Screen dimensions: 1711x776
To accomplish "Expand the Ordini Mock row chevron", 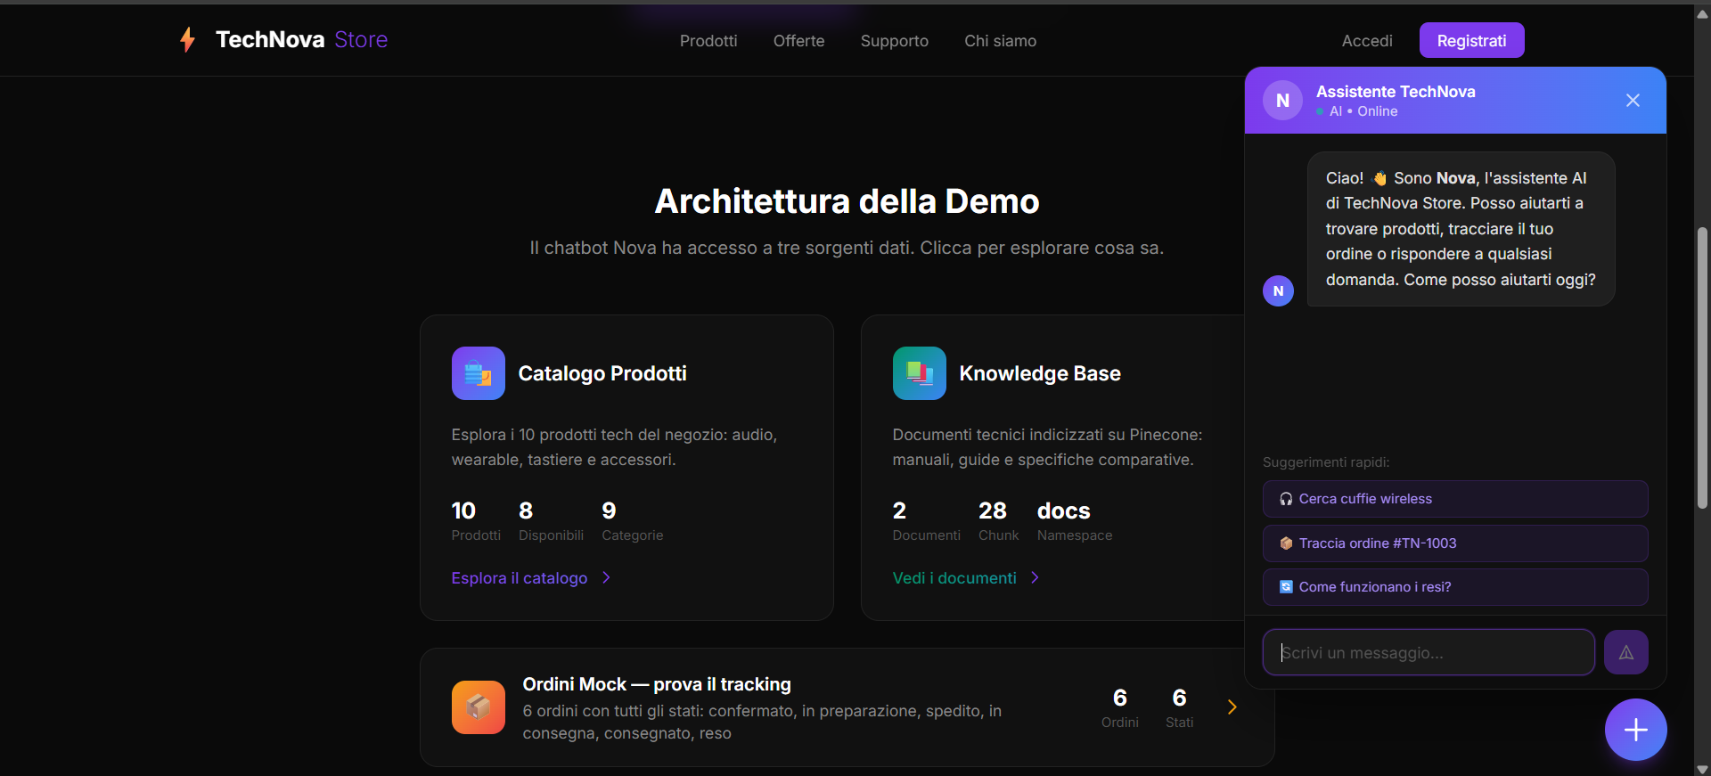I will coord(1232,707).
